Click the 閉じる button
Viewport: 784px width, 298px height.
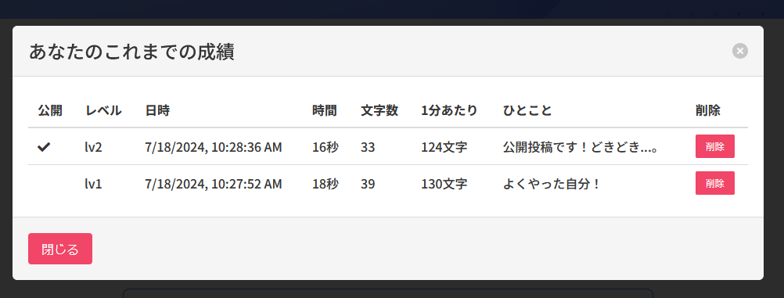click(x=60, y=249)
